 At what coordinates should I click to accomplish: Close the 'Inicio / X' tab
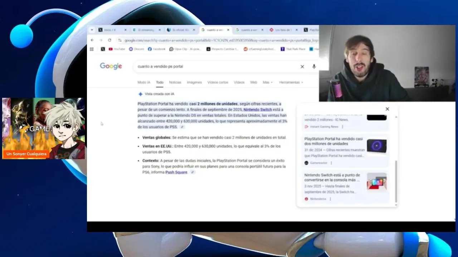[126, 30]
